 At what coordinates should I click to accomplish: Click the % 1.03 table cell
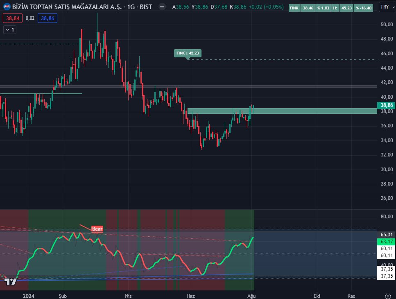[323, 8]
